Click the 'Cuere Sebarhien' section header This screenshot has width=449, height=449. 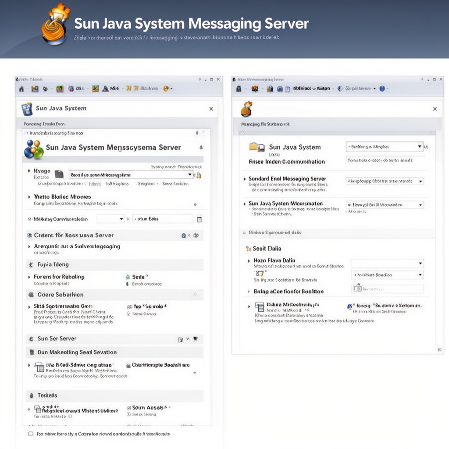114,295
